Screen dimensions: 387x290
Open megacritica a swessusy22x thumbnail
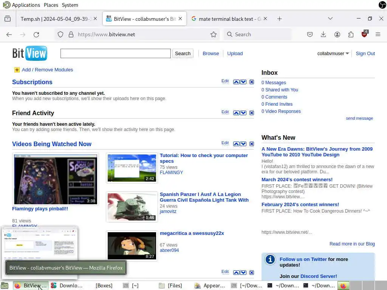[x=132, y=245]
